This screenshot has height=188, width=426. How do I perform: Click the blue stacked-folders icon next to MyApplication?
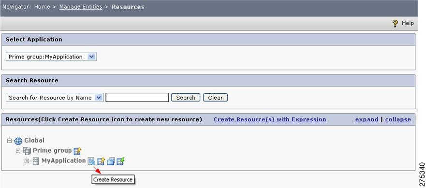coord(111,161)
